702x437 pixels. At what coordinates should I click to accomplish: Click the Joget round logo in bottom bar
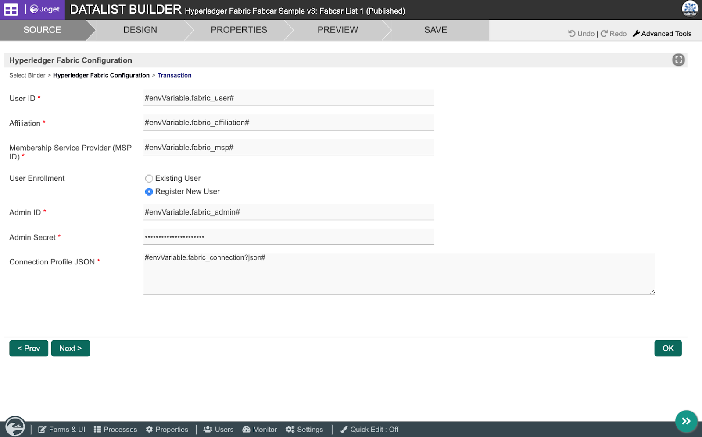click(15, 426)
